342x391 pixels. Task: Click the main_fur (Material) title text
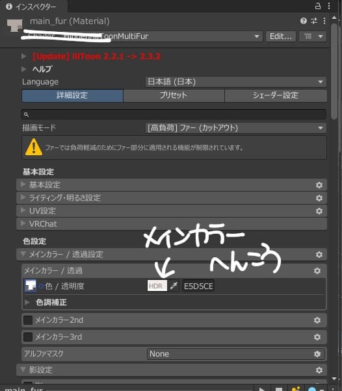tap(70, 21)
